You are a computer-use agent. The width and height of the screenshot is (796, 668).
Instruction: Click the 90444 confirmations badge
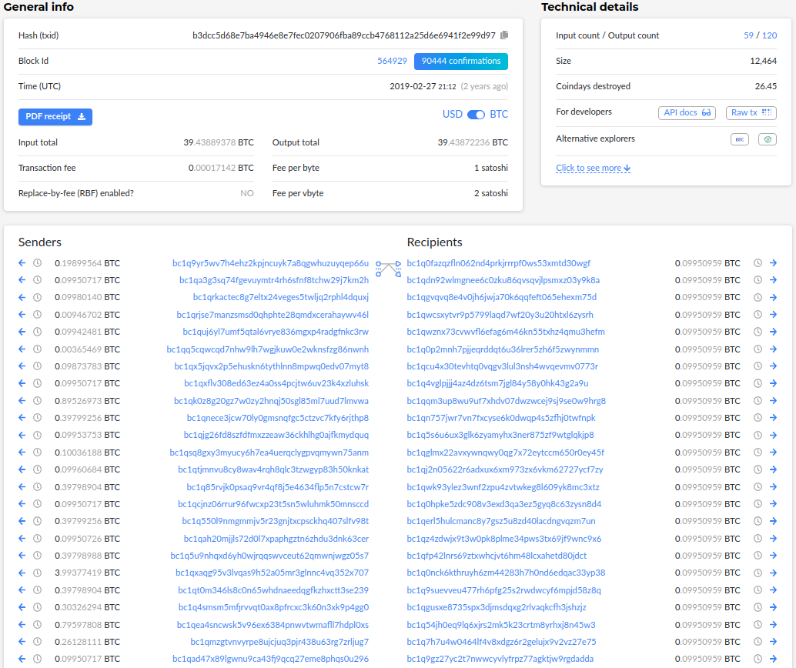[x=461, y=61]
